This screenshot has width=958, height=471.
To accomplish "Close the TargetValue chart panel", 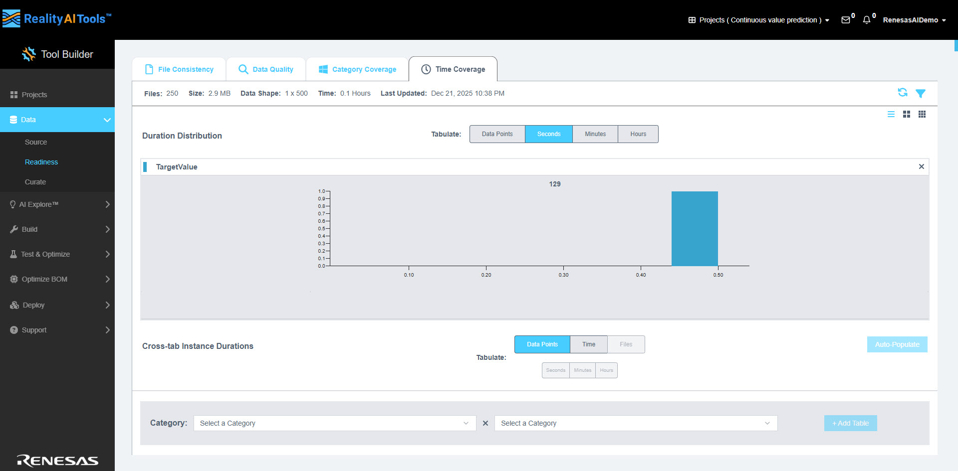I will coord(922,166).
